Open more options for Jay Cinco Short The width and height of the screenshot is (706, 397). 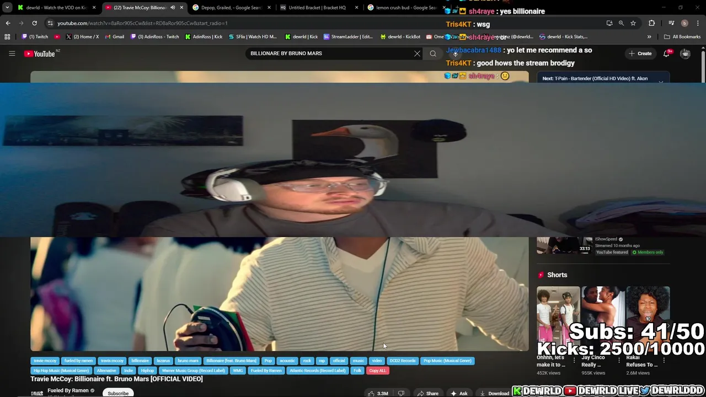click(619, 361)
